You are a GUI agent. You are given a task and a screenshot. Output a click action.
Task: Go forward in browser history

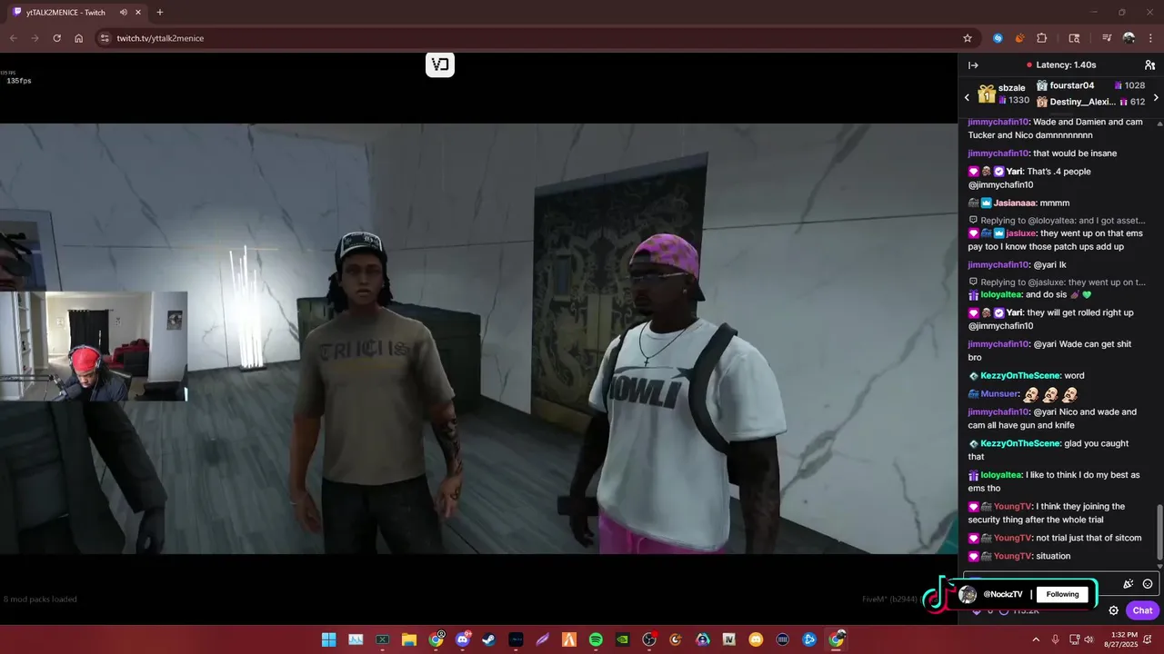pos(35,38)
